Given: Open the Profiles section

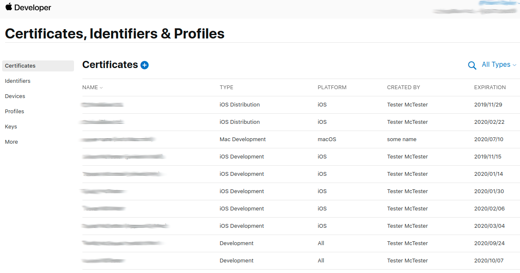Looking at the screenshot, I should [x=14, y=111].
